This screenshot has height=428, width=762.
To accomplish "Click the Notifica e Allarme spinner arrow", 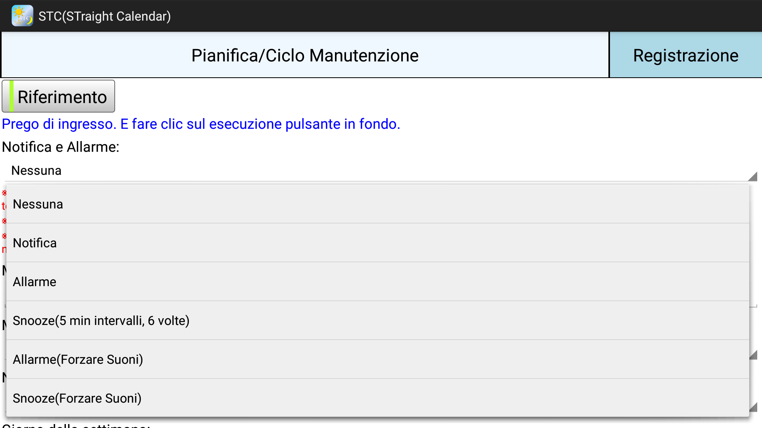I will click(x=752, y=176).
